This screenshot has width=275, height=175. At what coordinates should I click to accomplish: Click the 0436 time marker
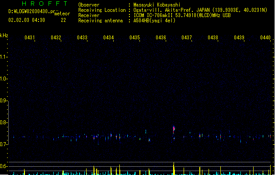(x=161, y=38)
